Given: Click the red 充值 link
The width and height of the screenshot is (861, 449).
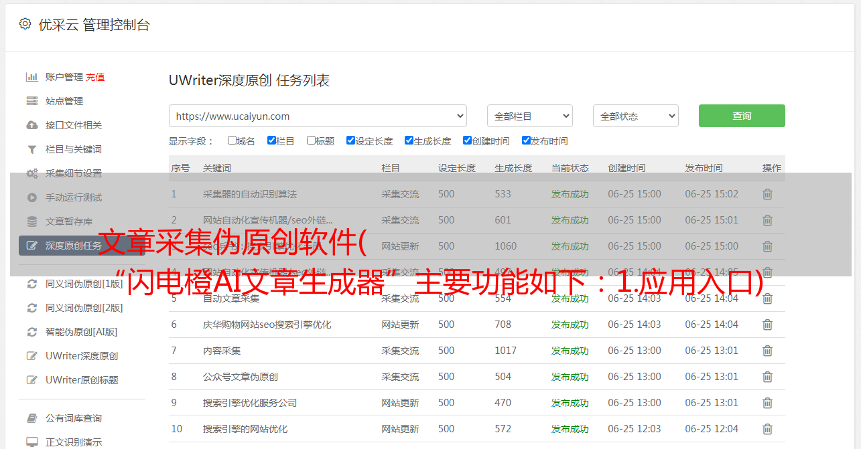Looking at the screenshot, I should point(95,77).
